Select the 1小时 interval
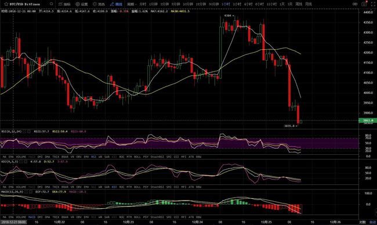 tap(226, 4)
